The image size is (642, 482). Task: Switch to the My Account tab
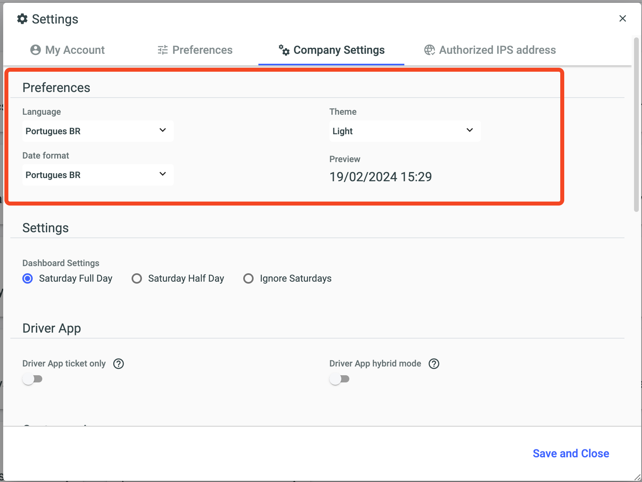click(x=68, y=50)
